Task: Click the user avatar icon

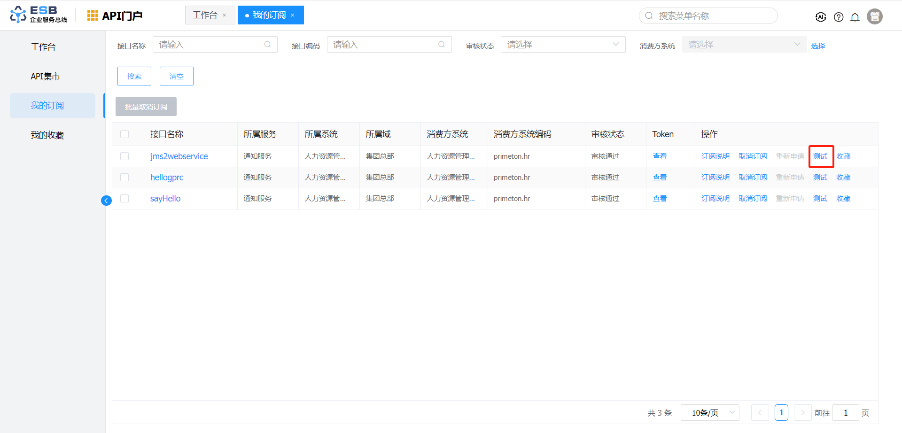Action: (x=874, y=16)
